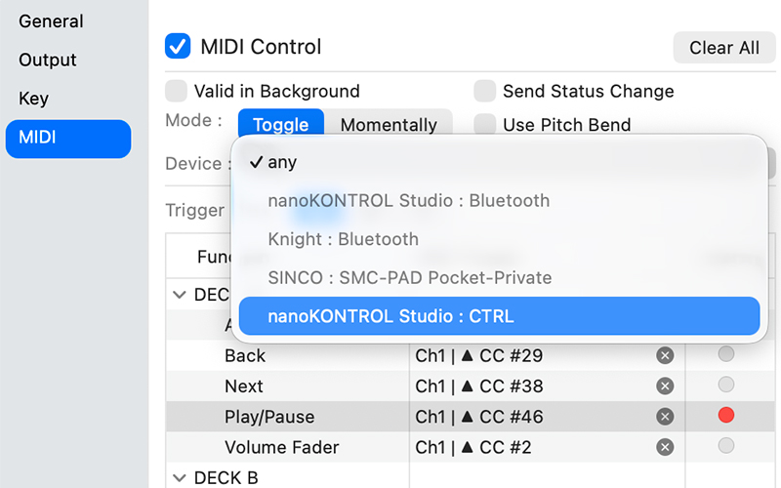The height and width of the screenshot is (488, 781).
Task: Click the gray indicator on Next row
Action: pos(725,385)
